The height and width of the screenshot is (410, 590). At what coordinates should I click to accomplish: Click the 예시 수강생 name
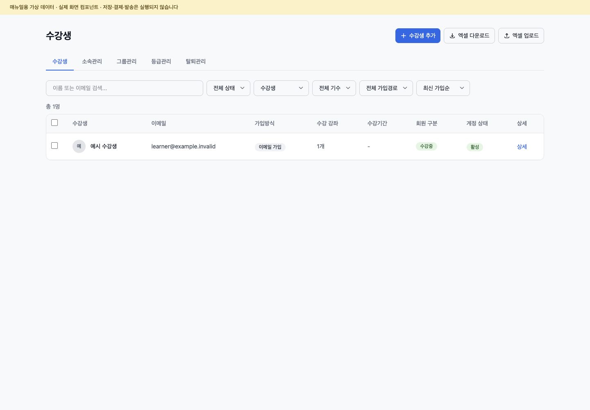(x=104, y=146)
